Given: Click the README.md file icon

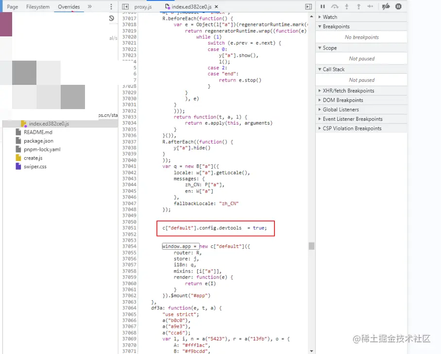Looking at the screenshot, I should tap(18, 132).
